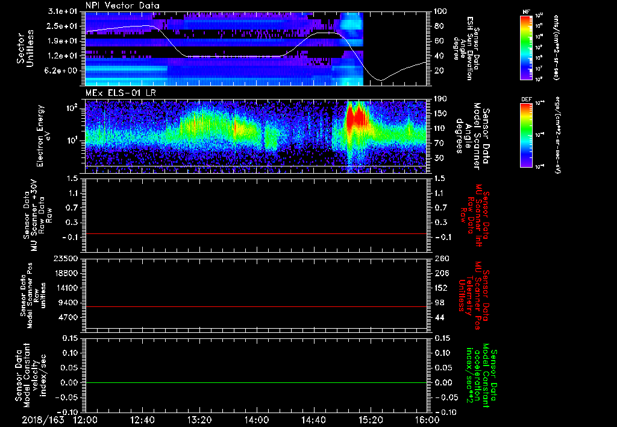Click the 'Sector Unitless' axis label
Screen dimensions: 617x427
[25, 48]
